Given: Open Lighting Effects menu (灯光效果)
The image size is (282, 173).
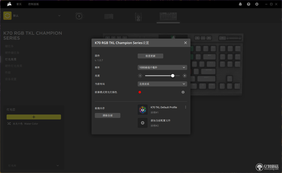Looking at the screenshot, I should (x=11, y=59).
